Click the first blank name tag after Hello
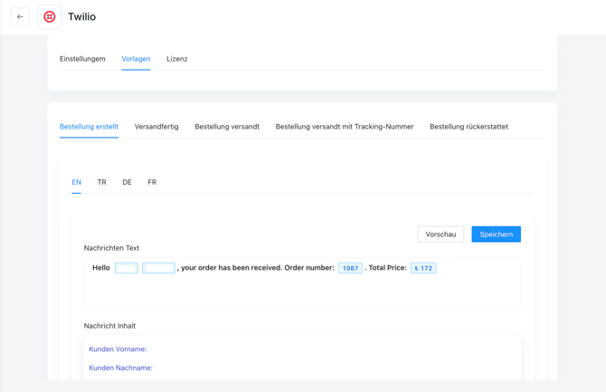This screenshot has width=606, height=392. click(x=127, y=268)
